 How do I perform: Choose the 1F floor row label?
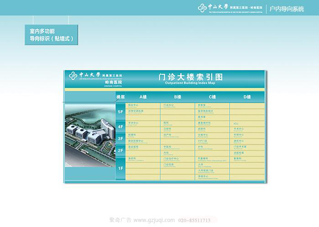[x=120, y=168]
